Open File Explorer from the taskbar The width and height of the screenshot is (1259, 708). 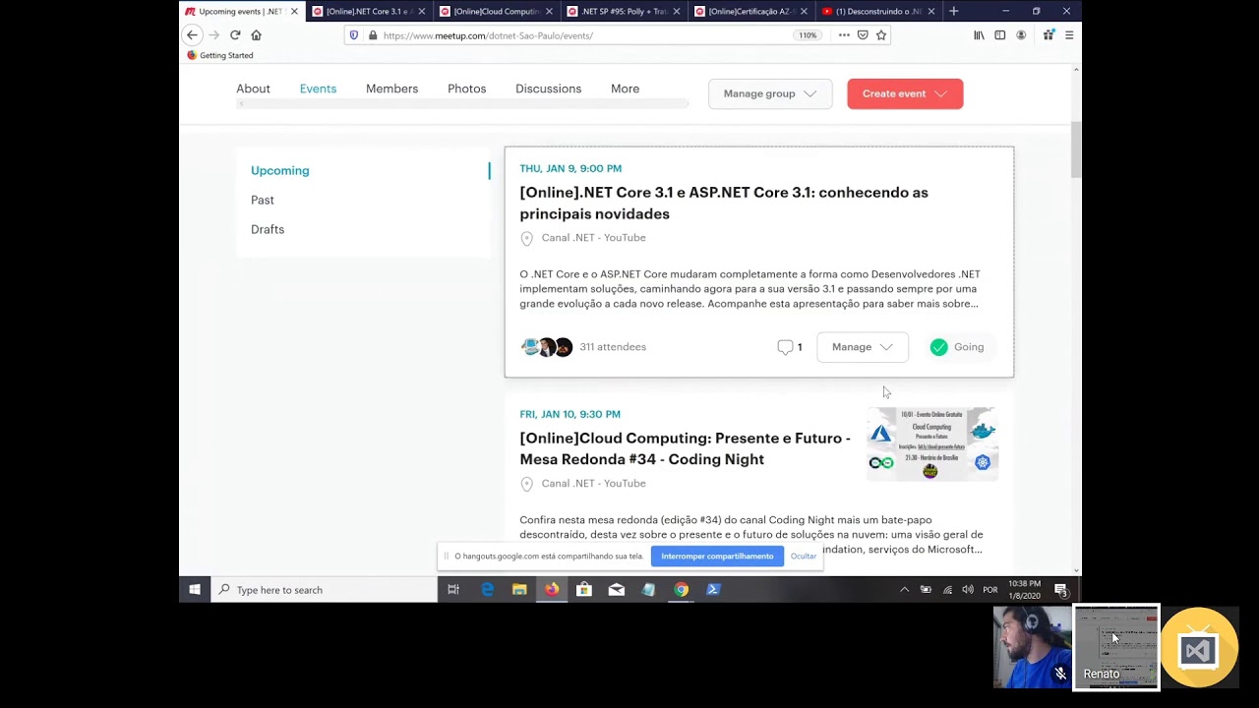pyautogui.click(x=519, y=589)
